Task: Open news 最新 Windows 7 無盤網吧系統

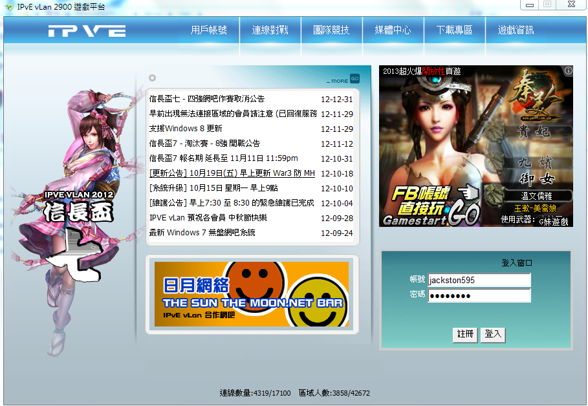Action: click(202, 233)
